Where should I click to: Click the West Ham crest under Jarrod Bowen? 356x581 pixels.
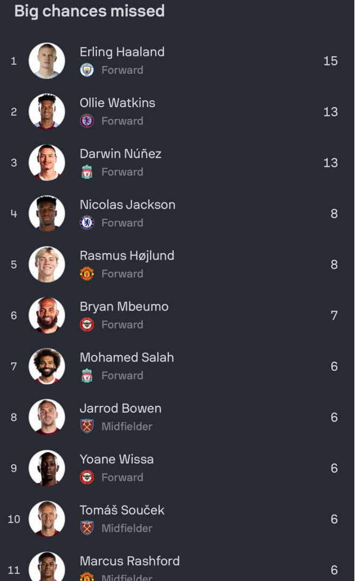pos(87,426)
